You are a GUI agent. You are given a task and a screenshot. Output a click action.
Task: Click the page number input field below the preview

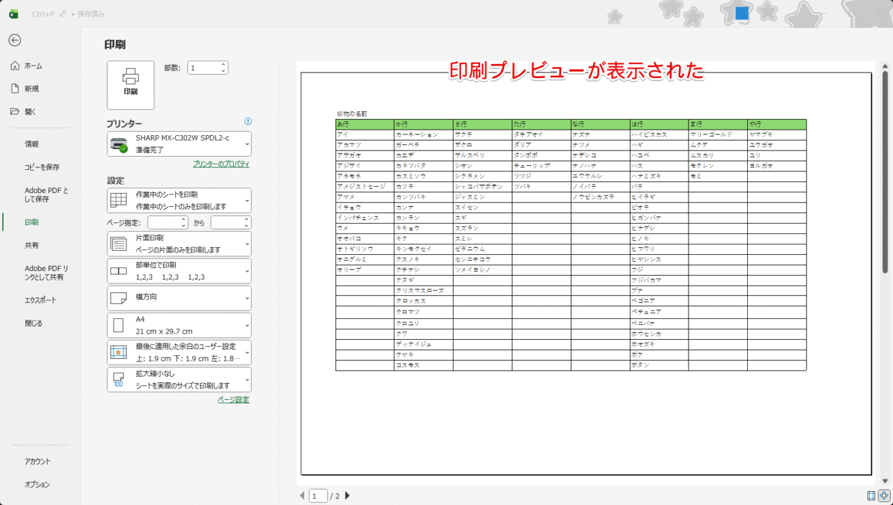pyautogui.click(x=318, y=495)
